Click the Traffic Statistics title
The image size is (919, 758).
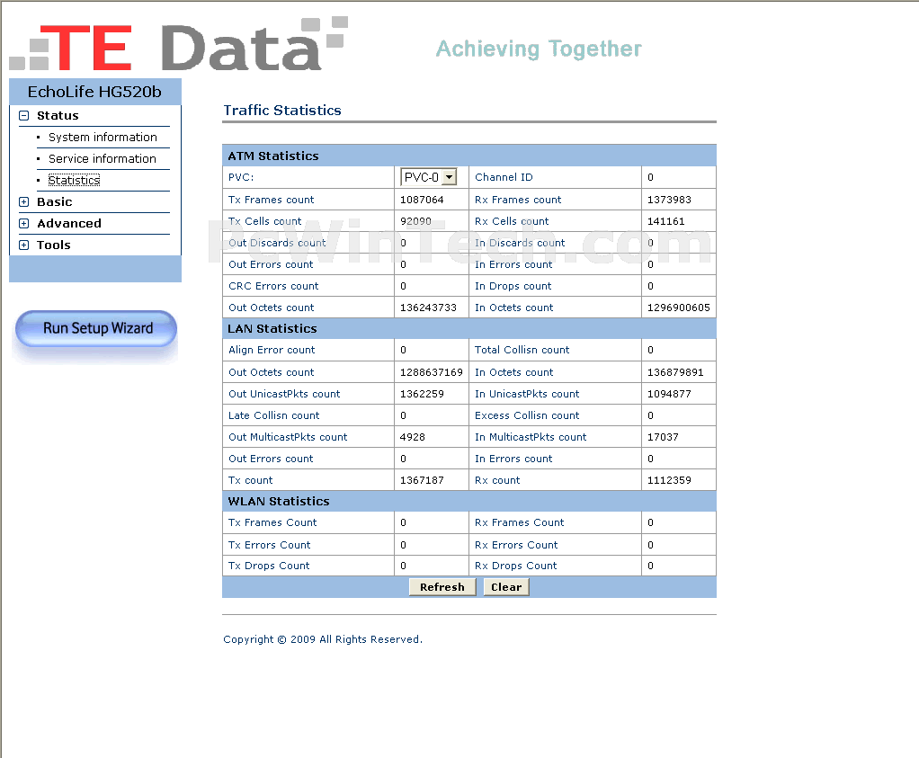(x=282, y=111)
